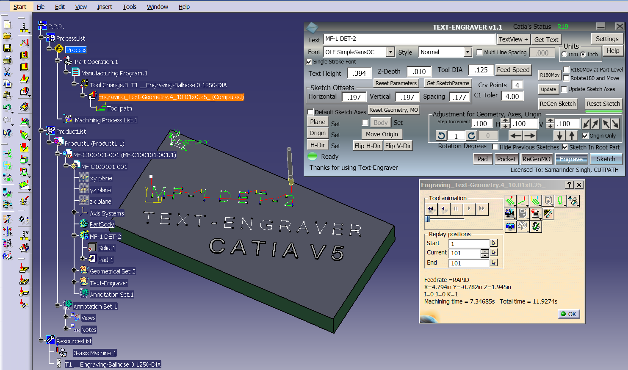Click the rotate counterclockwise icon
The width and height of the screenshot is (628, 370).
pos(441,135)
